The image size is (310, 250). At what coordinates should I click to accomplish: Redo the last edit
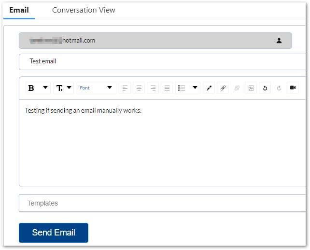tap(279, 88)
